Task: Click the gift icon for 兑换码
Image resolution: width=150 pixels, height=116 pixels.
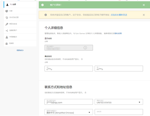Action: [7, 44]
